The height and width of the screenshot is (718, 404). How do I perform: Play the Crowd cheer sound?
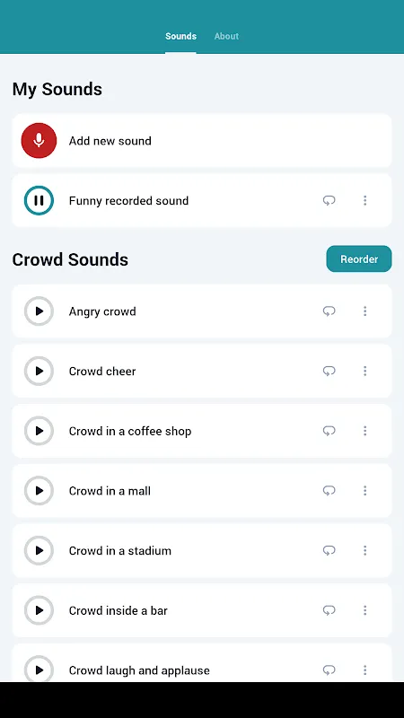(39, 371)
